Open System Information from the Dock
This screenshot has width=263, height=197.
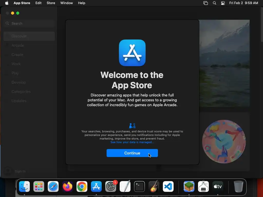(x=203, y=186)
